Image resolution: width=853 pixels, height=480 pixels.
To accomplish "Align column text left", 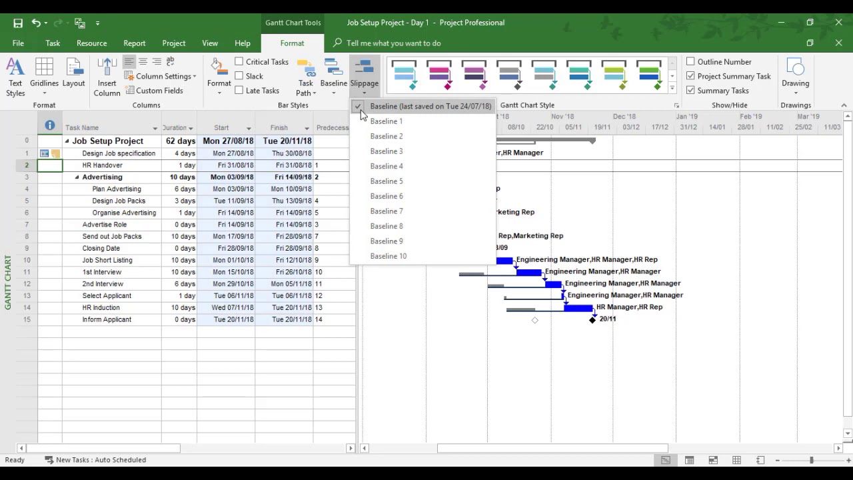I will [x=129, y=62].
